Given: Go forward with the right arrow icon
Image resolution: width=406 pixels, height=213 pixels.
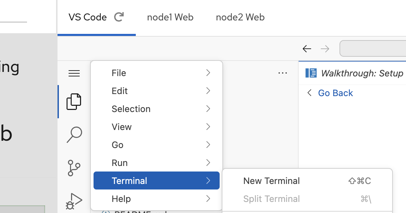Looking at the screenshot, I should click(x=325, y=49).
